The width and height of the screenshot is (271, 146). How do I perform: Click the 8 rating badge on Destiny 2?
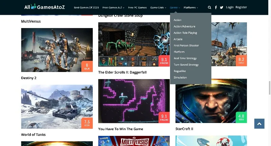(87, 66)
